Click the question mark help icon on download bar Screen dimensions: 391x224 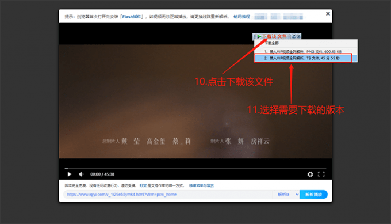coord(294,36)
